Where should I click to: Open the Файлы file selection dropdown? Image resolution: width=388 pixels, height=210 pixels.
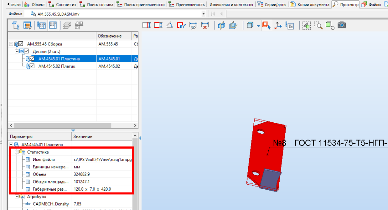click(x=204, y=14)
